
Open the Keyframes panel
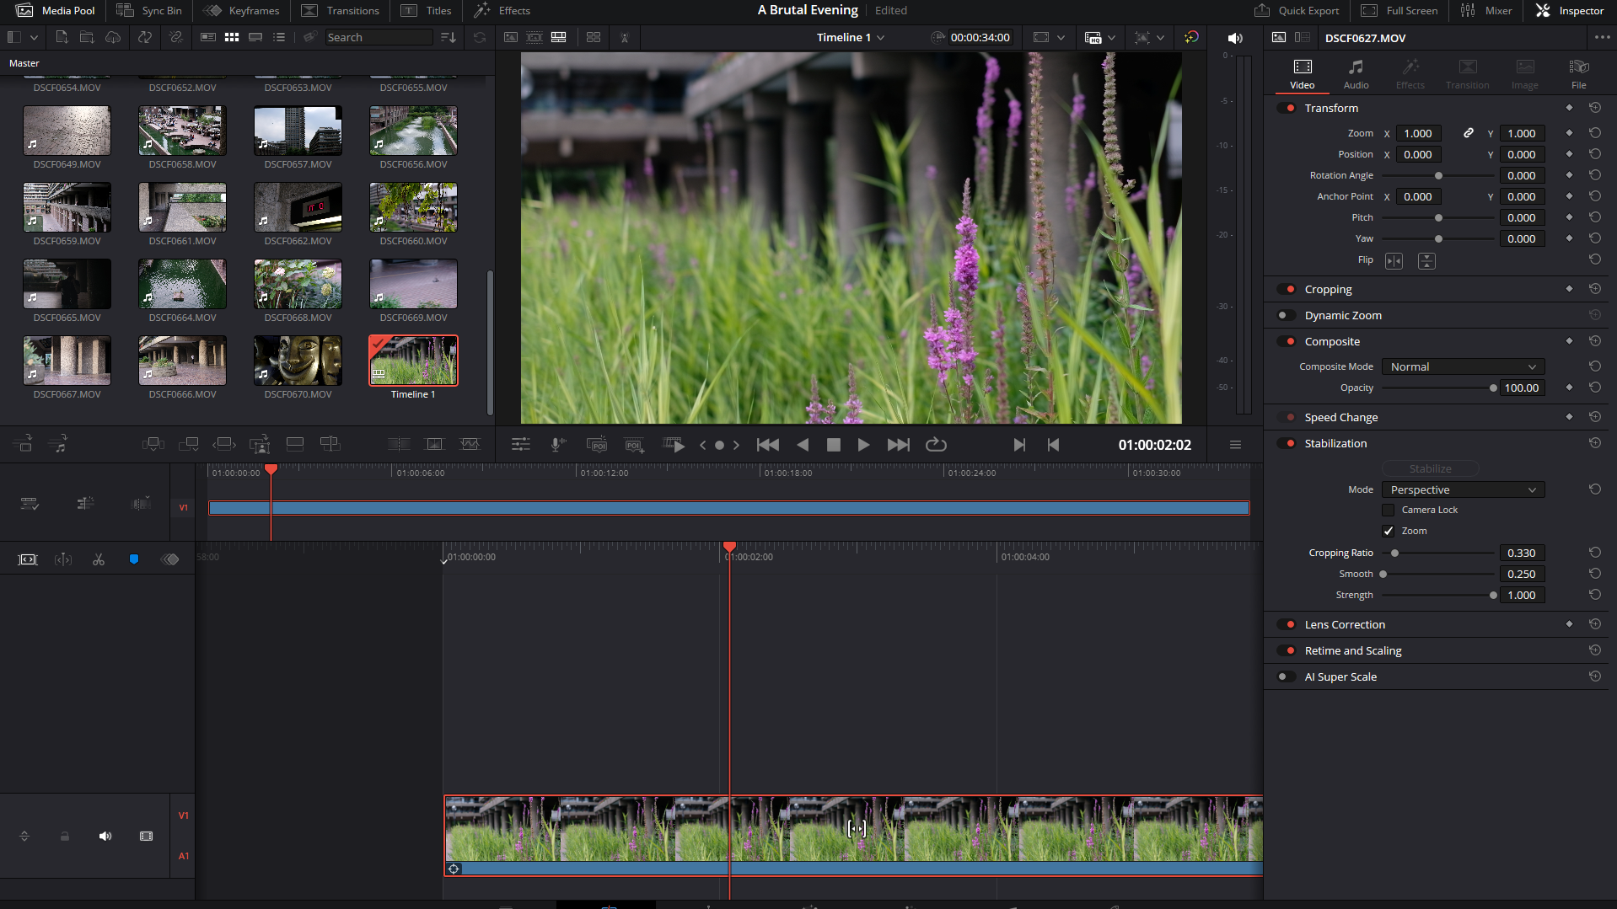coord(241,11)
